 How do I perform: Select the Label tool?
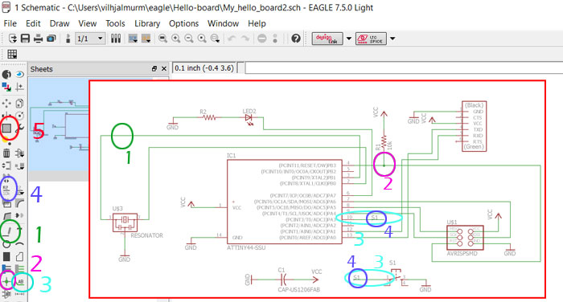pos(20,282)
